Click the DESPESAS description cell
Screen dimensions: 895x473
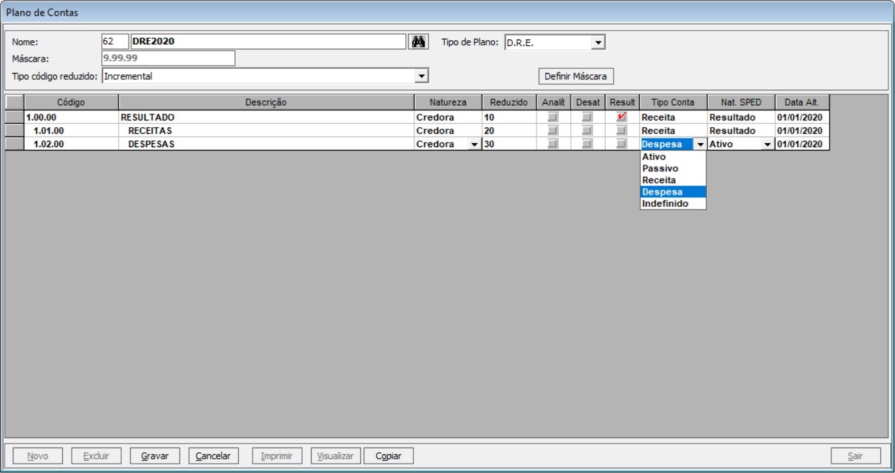point(266,144)
